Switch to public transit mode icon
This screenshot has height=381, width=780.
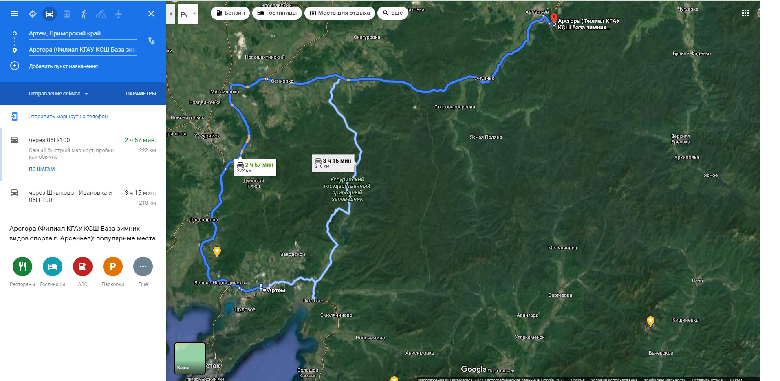click(x=67, y=14)
